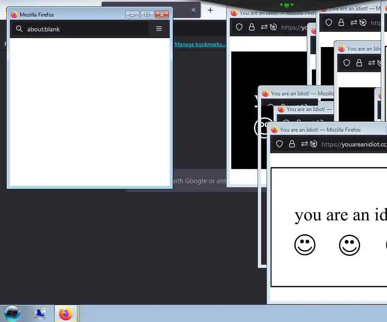Close the Mozilla Firefox about:blank window
Screen dimensions: 387x322
162,15
